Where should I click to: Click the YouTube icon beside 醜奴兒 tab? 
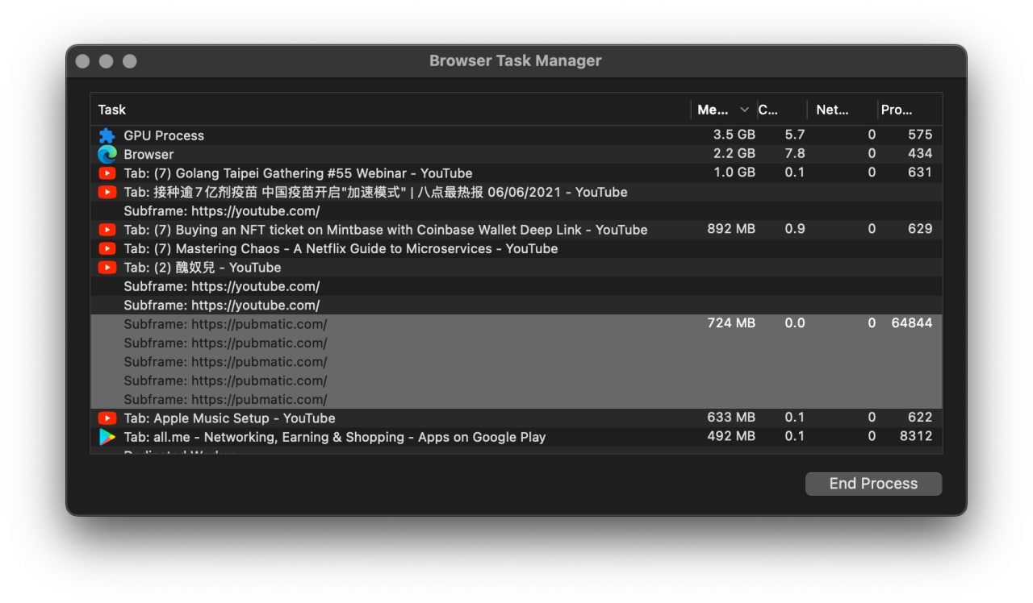(107, 268)
